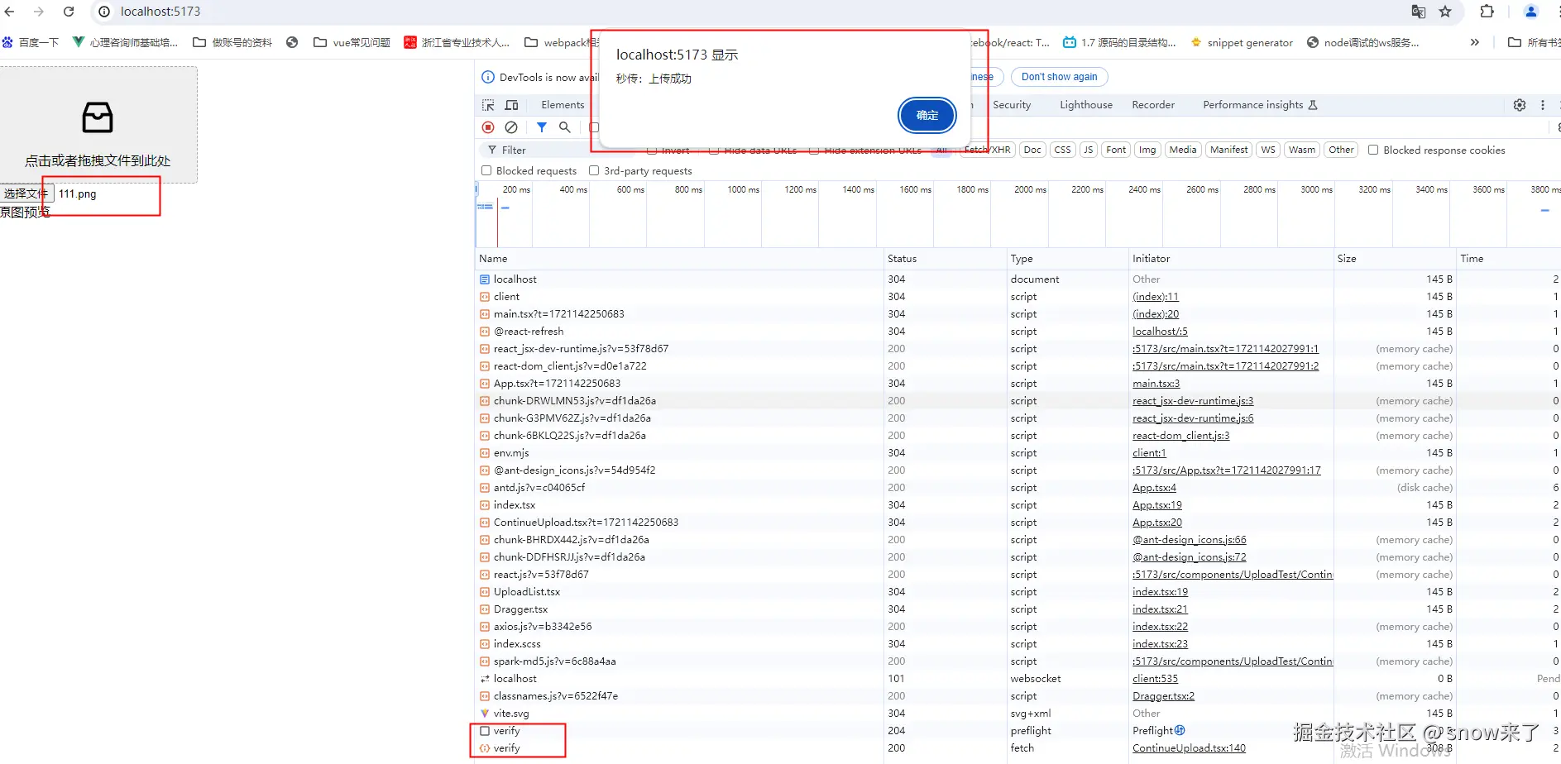Switch to the Lighthouse tab
Viewport: 1561px width, 764px height.
tap(1086, 105)
